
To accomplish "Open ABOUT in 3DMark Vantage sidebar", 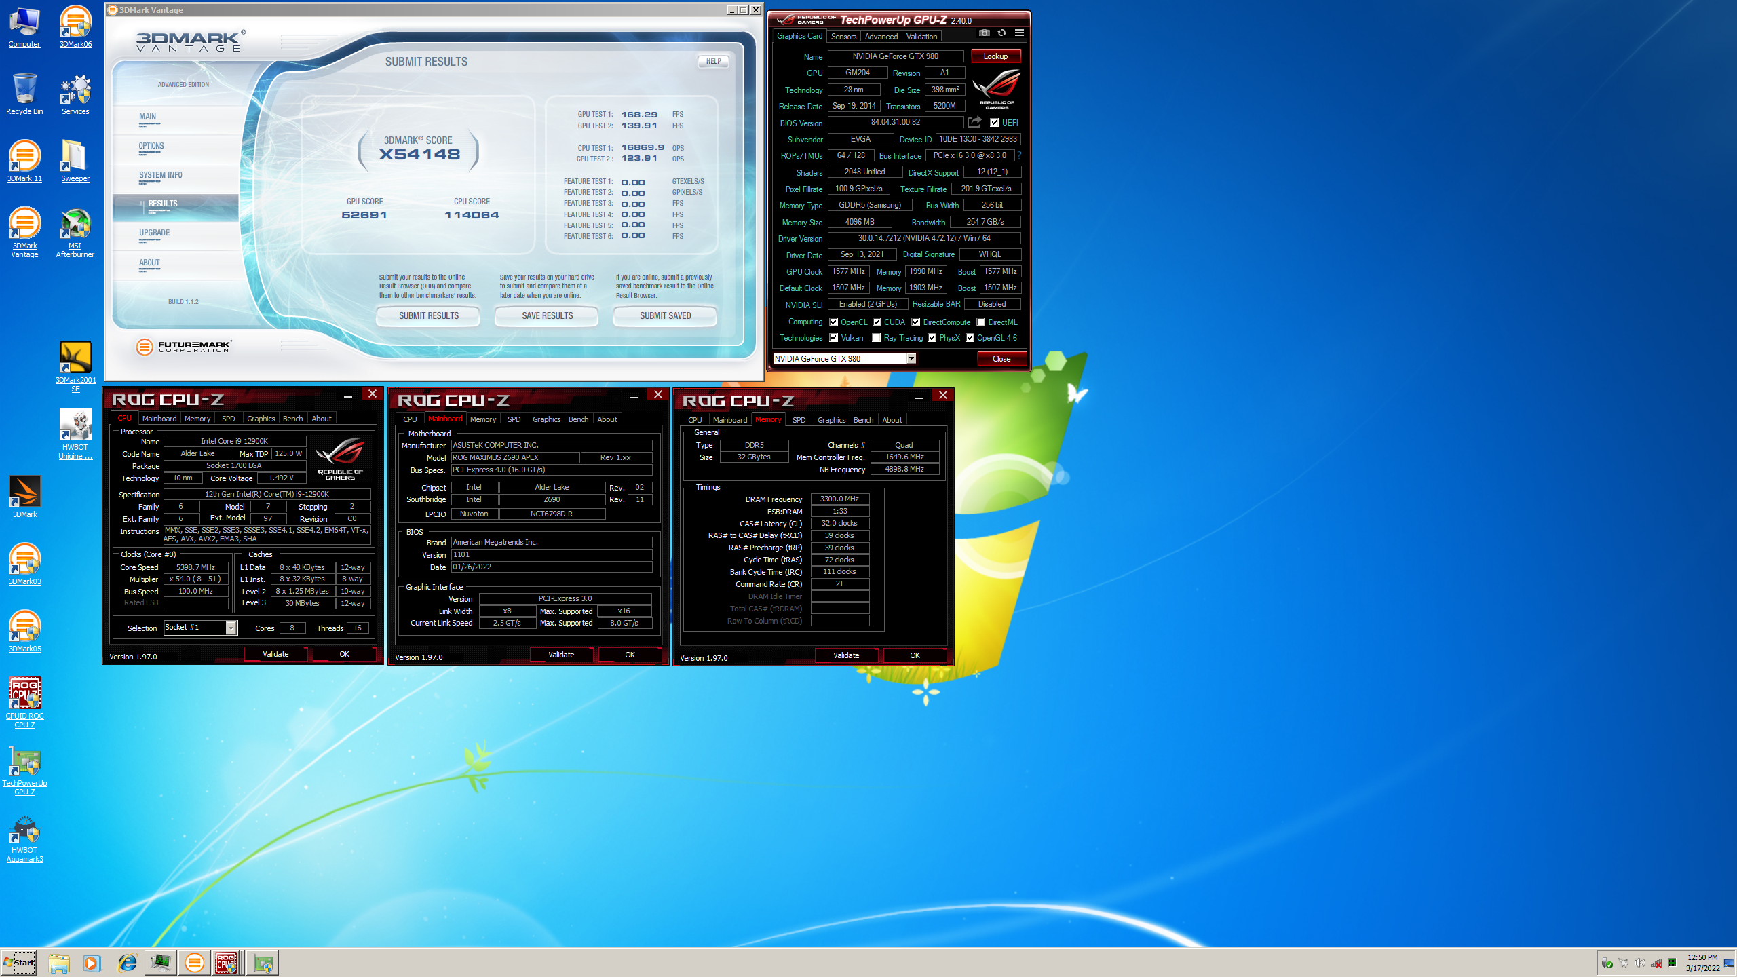I will pyautogui.click(x=175, y=265).
